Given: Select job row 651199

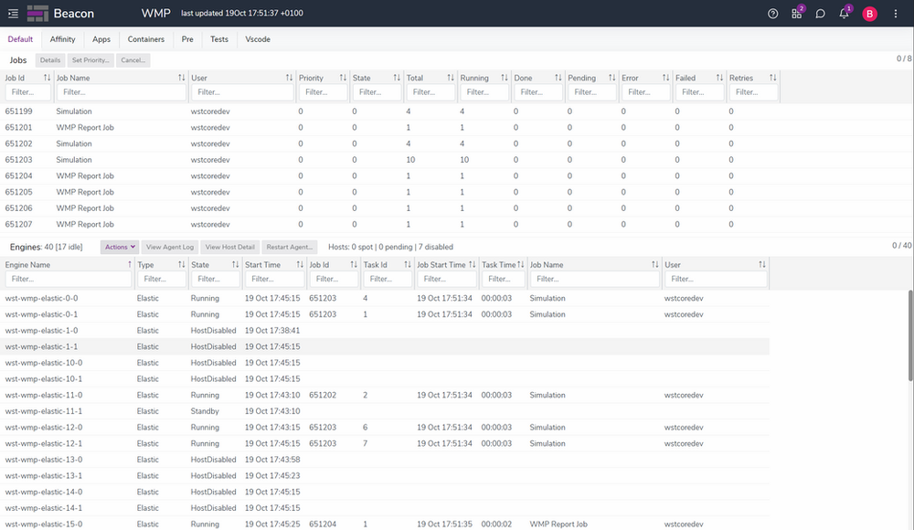Looking at the screenshot, I should tap(390, 111).
